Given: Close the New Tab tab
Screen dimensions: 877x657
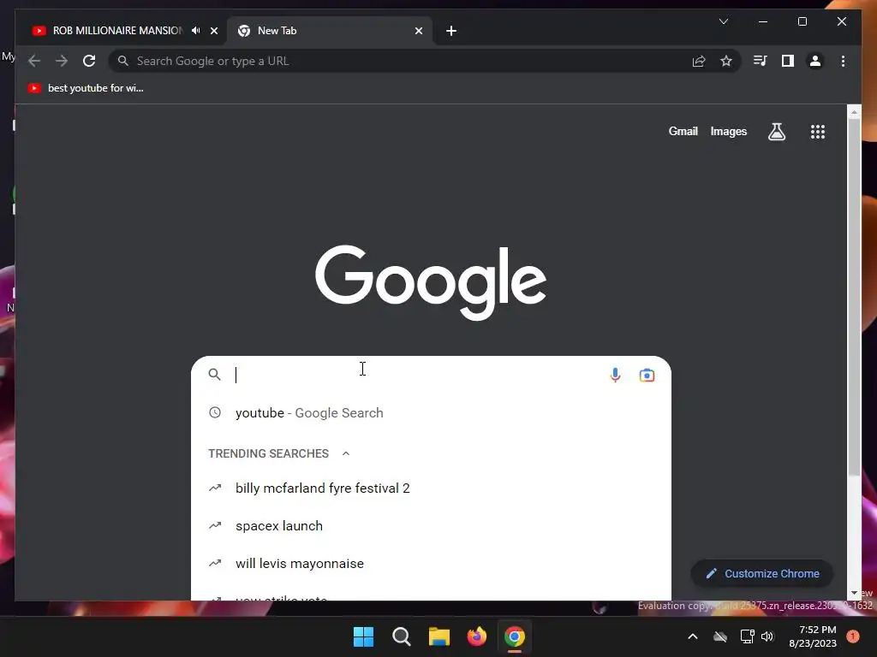Looking at the screenshot, I should pyautogui.click(x=418, y=31).
